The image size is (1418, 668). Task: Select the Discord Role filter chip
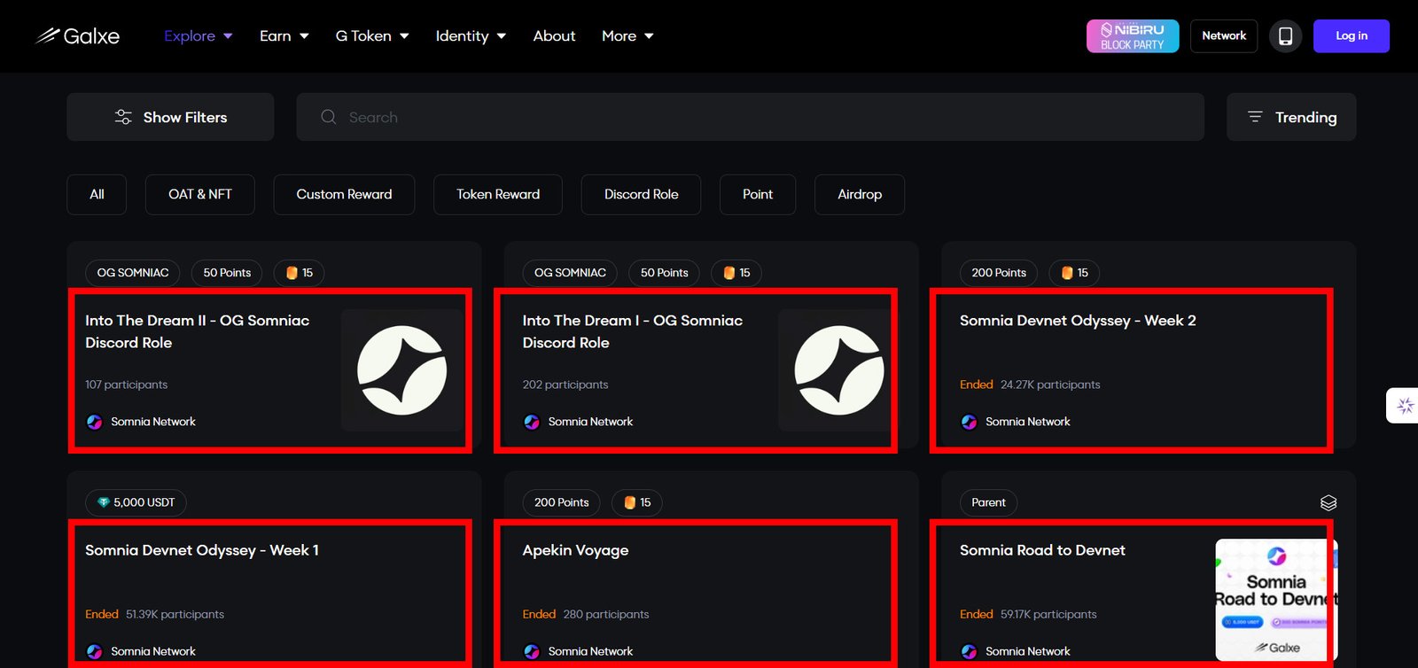641,195
